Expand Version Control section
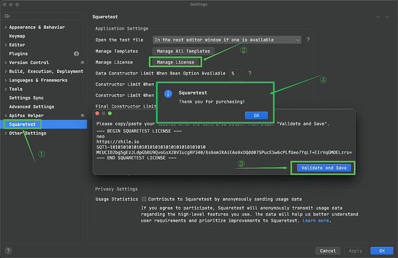Viewport: 398px width, 258px height. [6, 62]
